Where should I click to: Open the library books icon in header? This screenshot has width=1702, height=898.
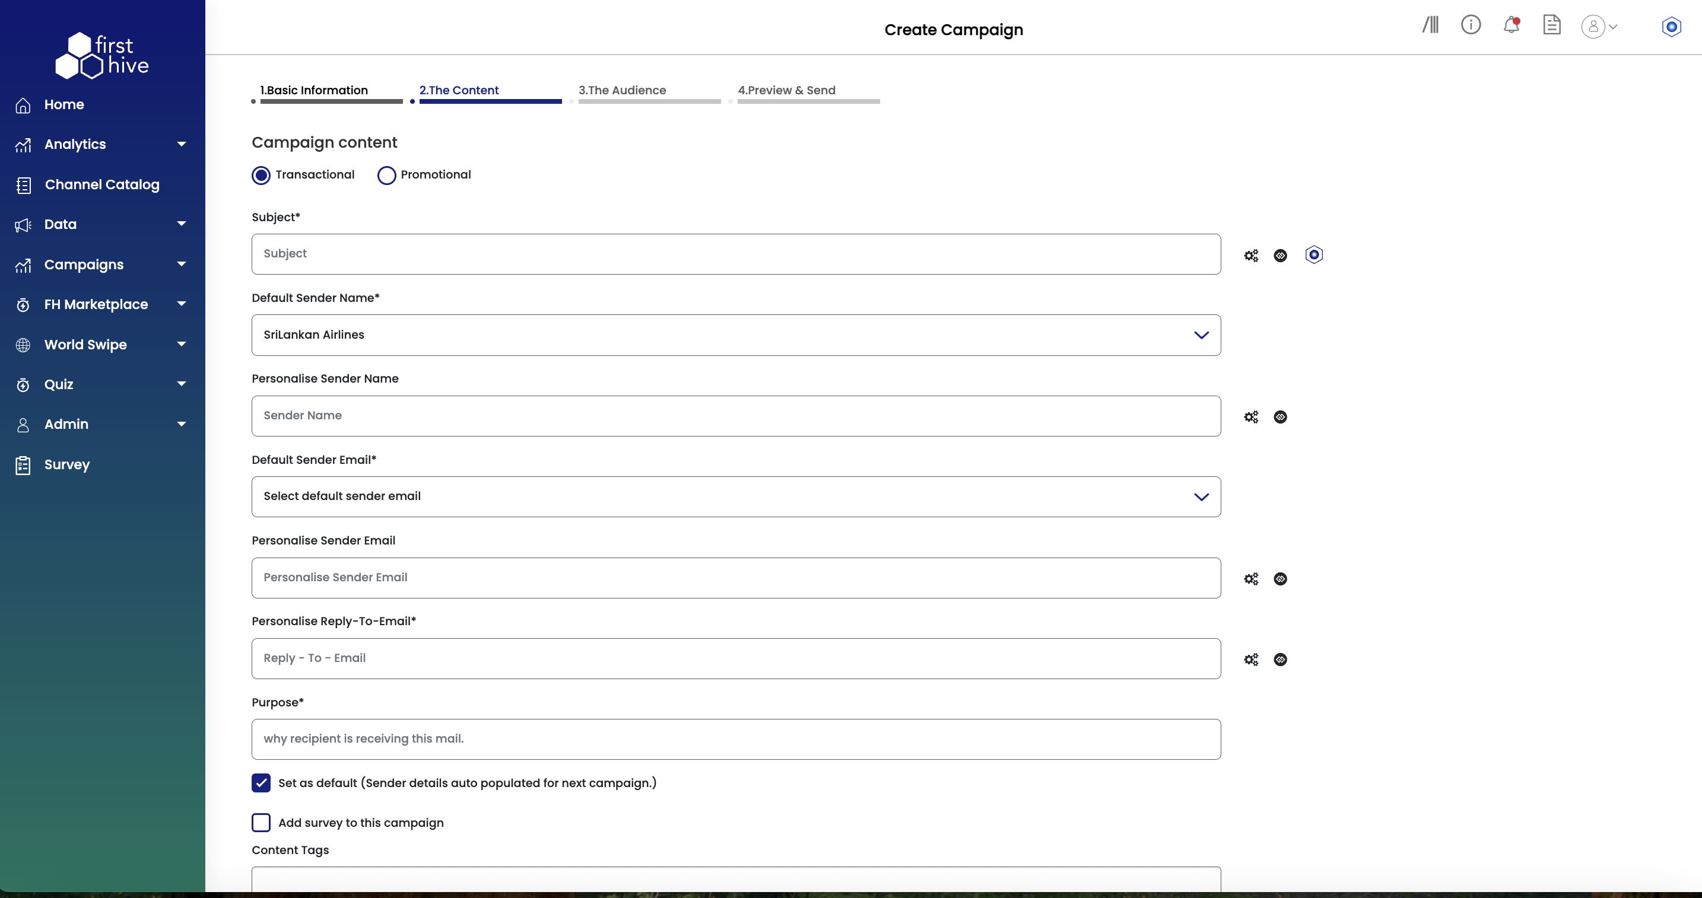tap(1430, 25)
